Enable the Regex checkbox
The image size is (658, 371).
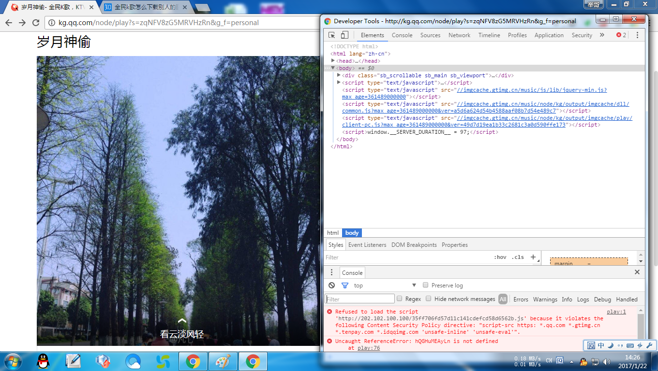tap(400, 299)
